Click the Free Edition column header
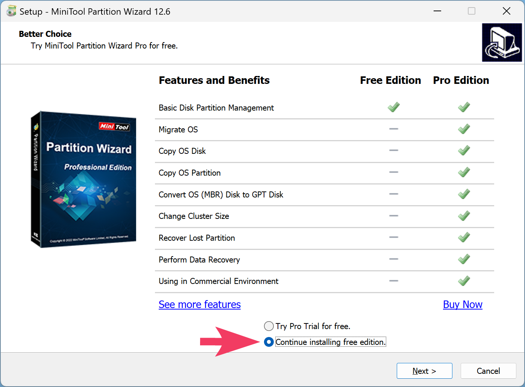 390,80
